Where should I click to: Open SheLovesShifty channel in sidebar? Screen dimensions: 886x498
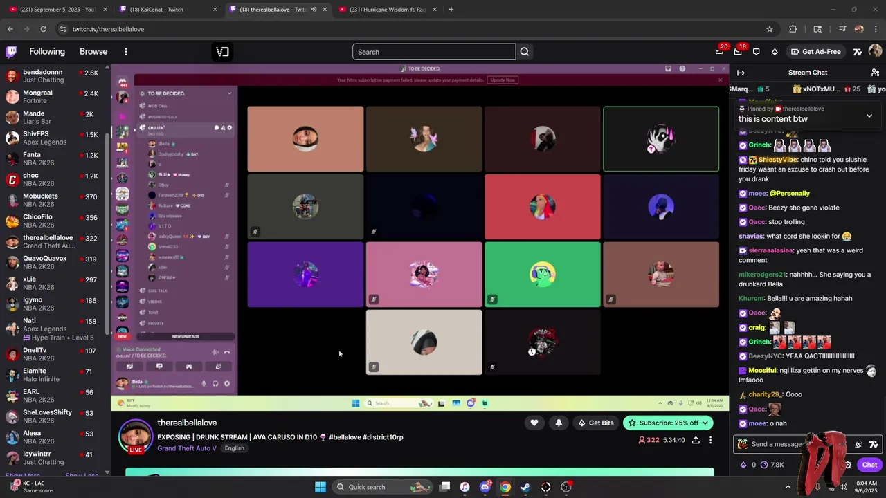(54, 416)
